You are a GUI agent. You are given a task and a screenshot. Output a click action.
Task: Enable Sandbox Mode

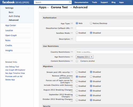point(77,33)
